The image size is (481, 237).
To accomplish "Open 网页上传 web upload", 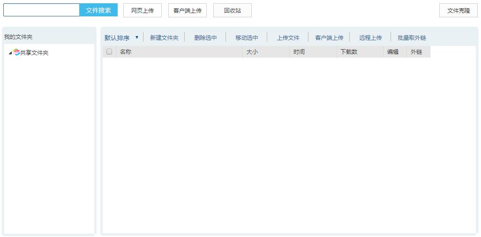I will [143, 10].
